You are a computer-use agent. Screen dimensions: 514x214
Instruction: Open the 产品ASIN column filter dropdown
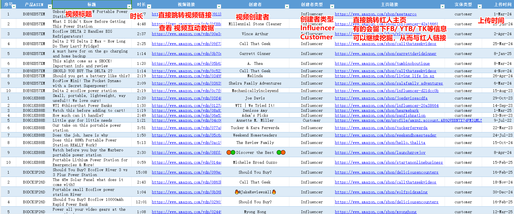pos(50,6)
